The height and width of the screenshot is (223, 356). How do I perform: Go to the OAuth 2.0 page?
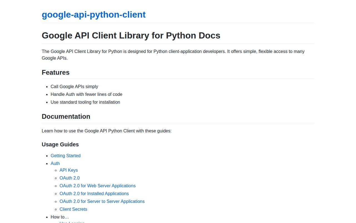point(70,178)
